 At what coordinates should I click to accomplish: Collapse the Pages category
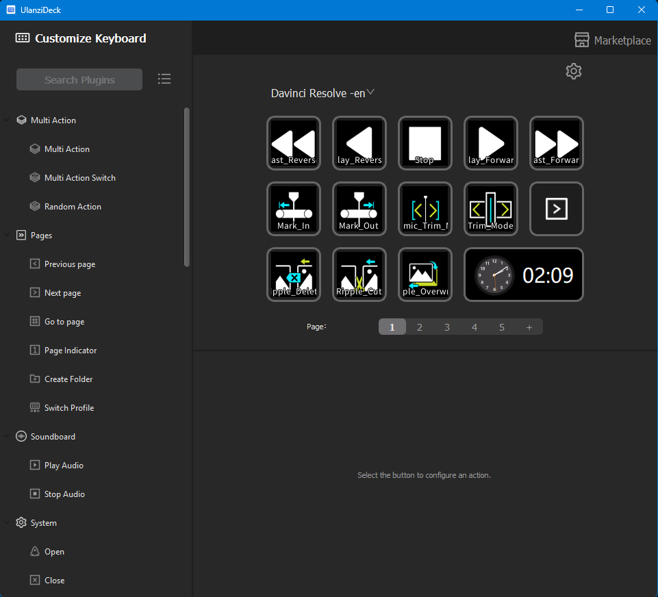[7, 236]
